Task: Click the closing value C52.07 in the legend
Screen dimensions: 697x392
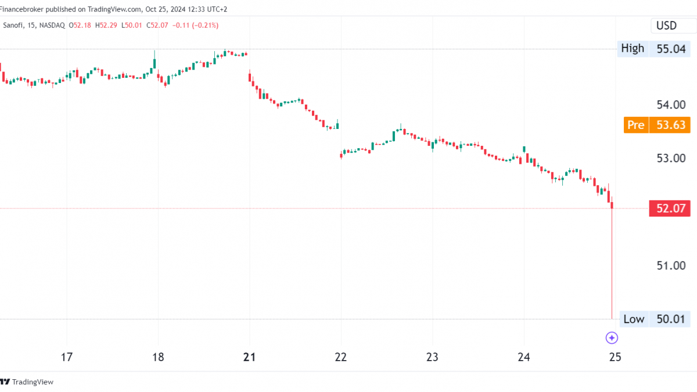Action: pyautogui.click(x=159, y=25)
